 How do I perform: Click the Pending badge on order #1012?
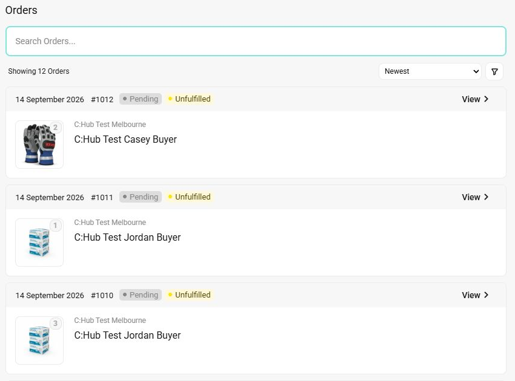coord(141,99)
